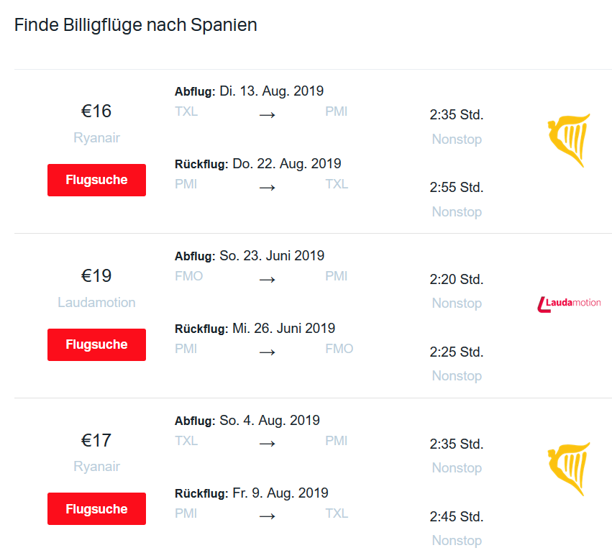Click the Ryanair harp logo on €17 flight
The height and width of the screenshot is (553, 612).
pyautogui.click(x=569, y=469)
